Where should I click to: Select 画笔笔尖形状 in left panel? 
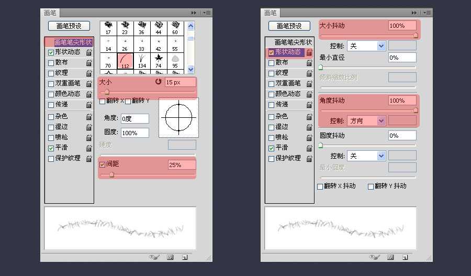point(69,42)
